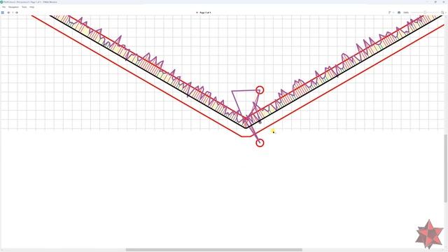Open the File menu

point(3,7)
